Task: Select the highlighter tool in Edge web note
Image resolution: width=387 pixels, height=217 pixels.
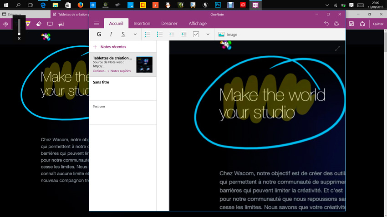Action: (x=28, y=24)
